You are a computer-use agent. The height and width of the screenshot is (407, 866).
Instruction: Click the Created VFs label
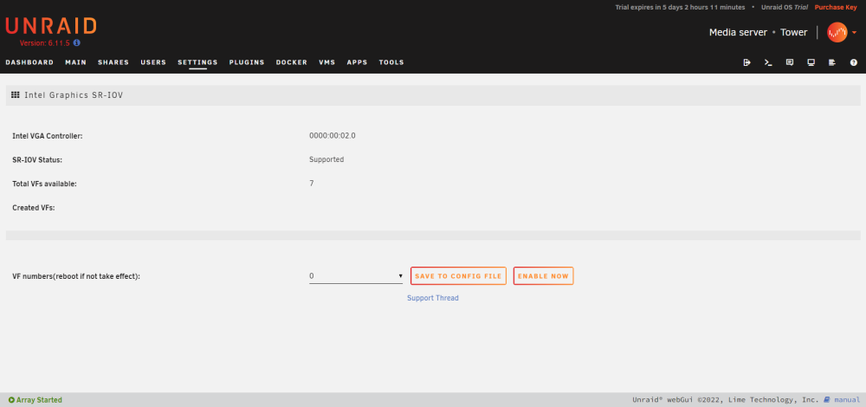point(34,208)
